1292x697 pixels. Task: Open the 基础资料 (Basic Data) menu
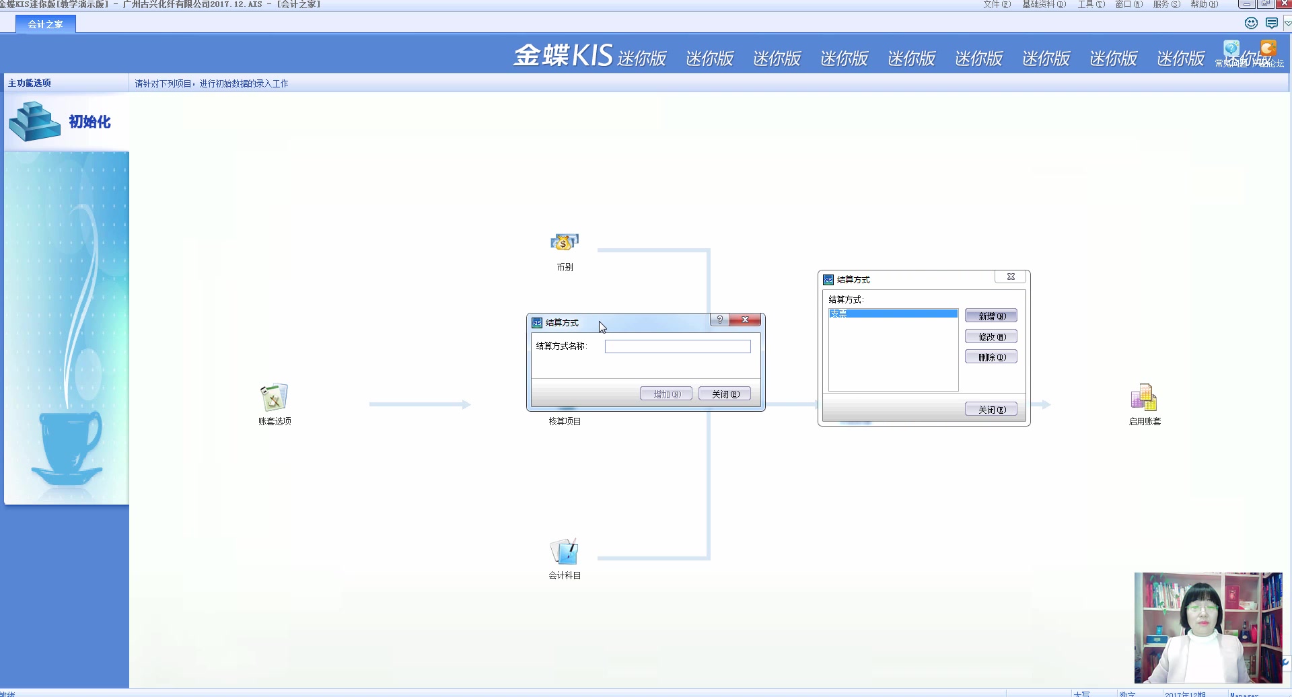click(x=1042, y=4)
